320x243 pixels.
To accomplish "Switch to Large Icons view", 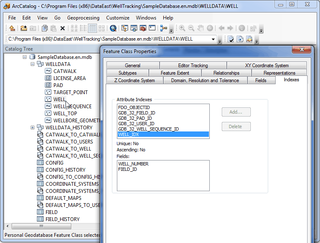I will coord(74,28).
